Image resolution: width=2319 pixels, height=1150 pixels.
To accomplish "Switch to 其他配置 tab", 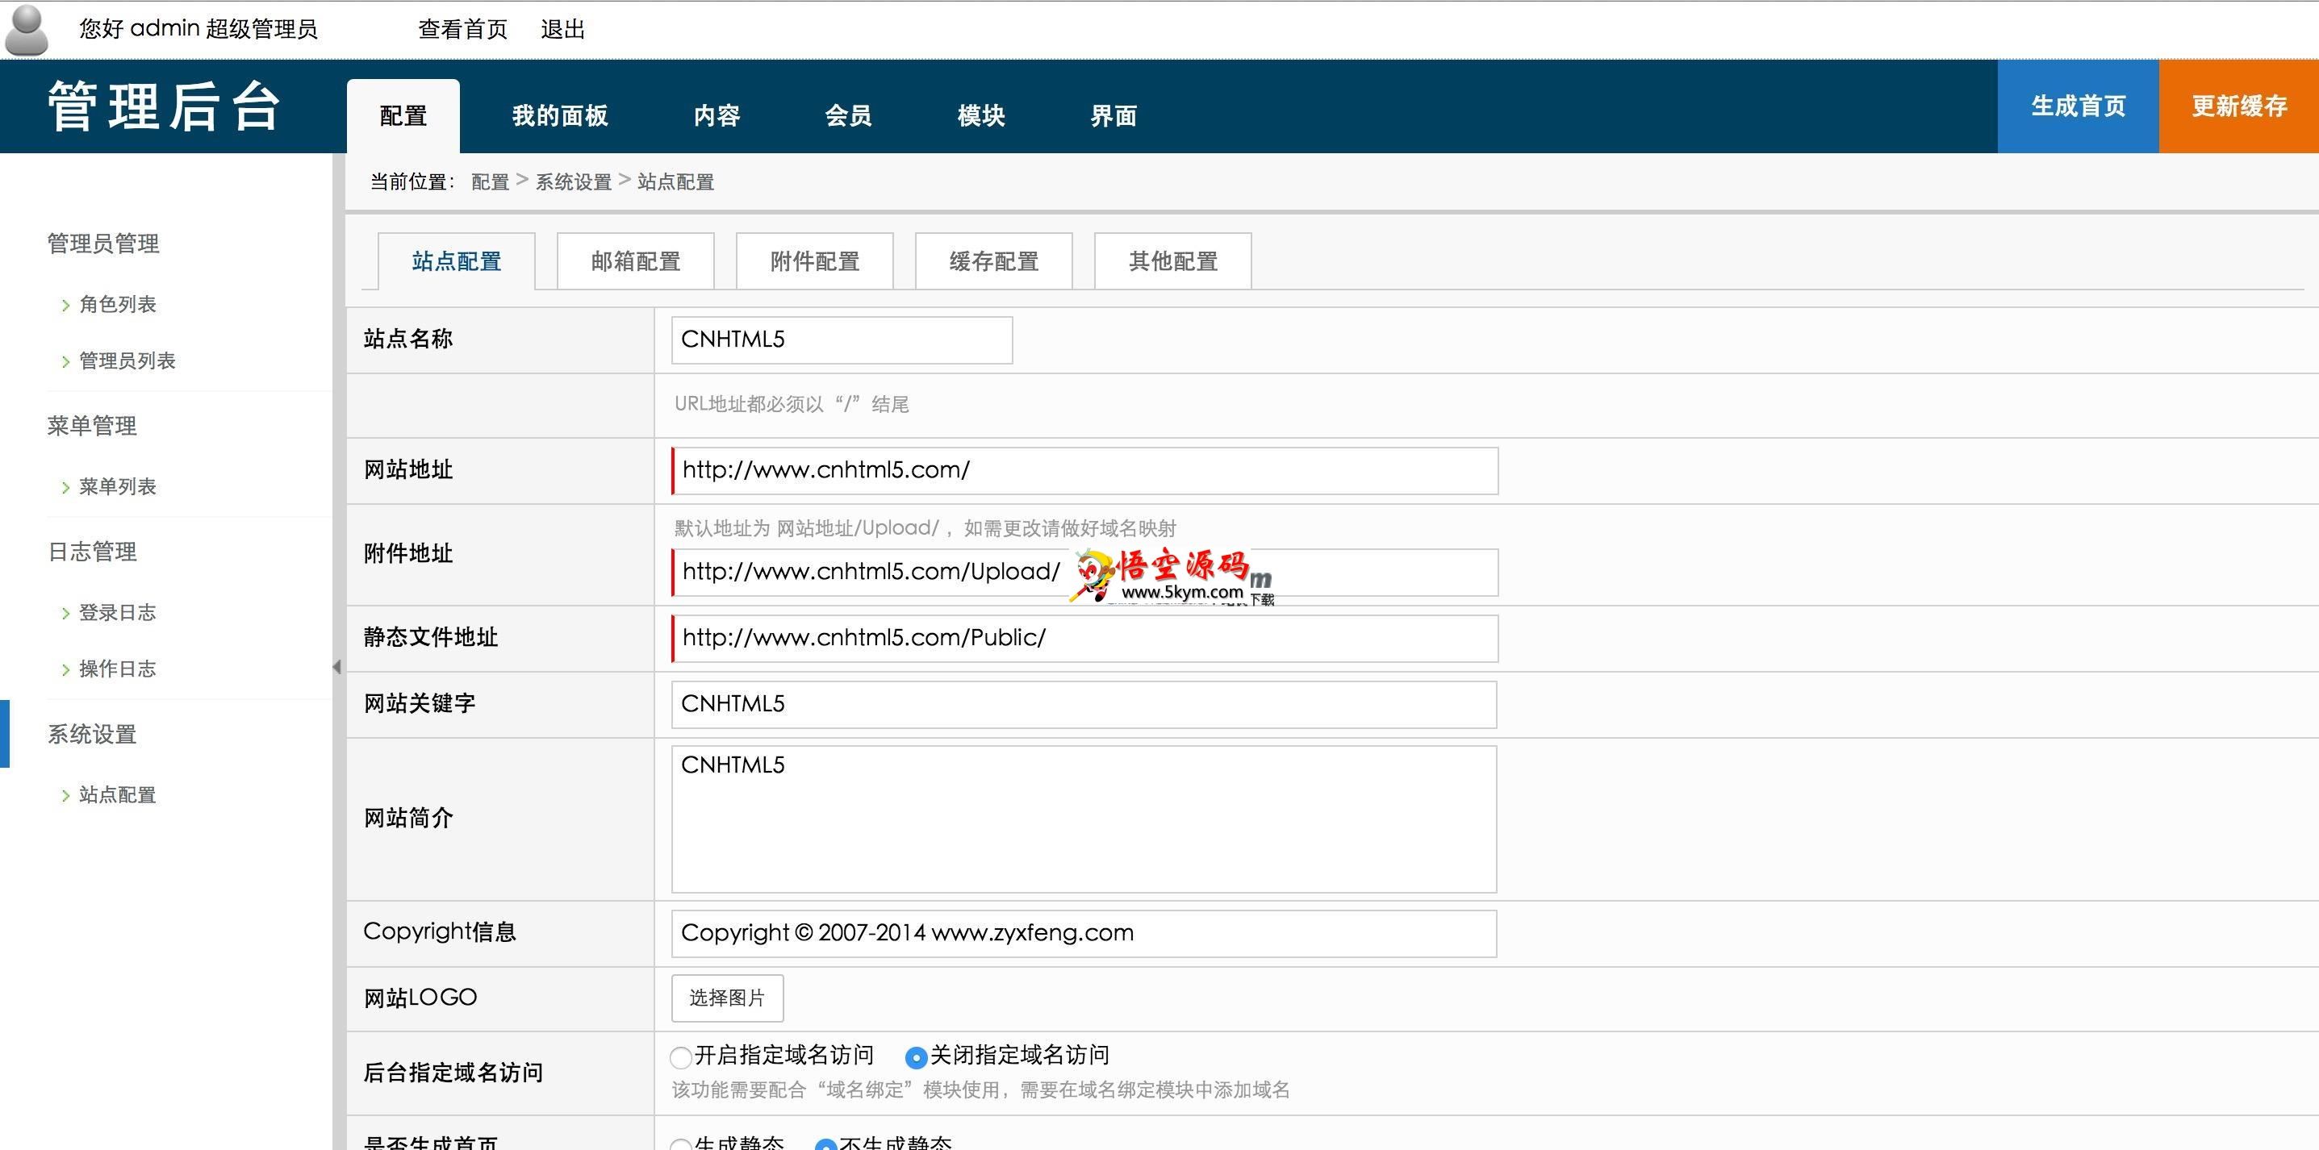I will point(1173,261).
